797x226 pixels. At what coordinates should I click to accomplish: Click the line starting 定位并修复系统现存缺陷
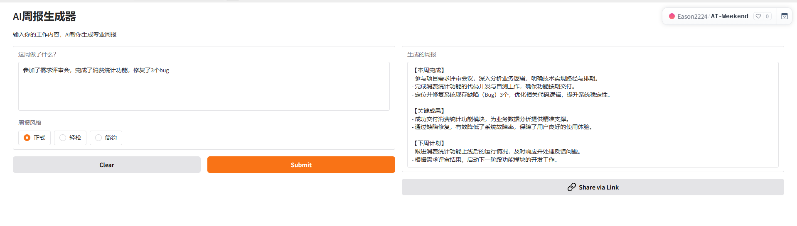coord(512,95)
